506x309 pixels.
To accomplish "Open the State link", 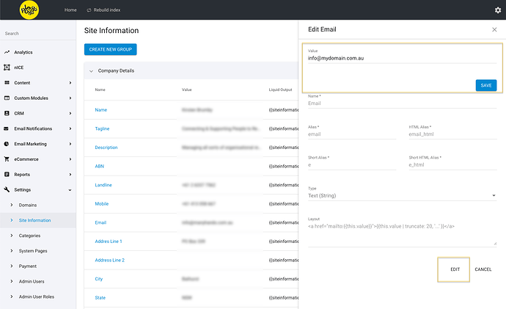I will click(100, 297).
